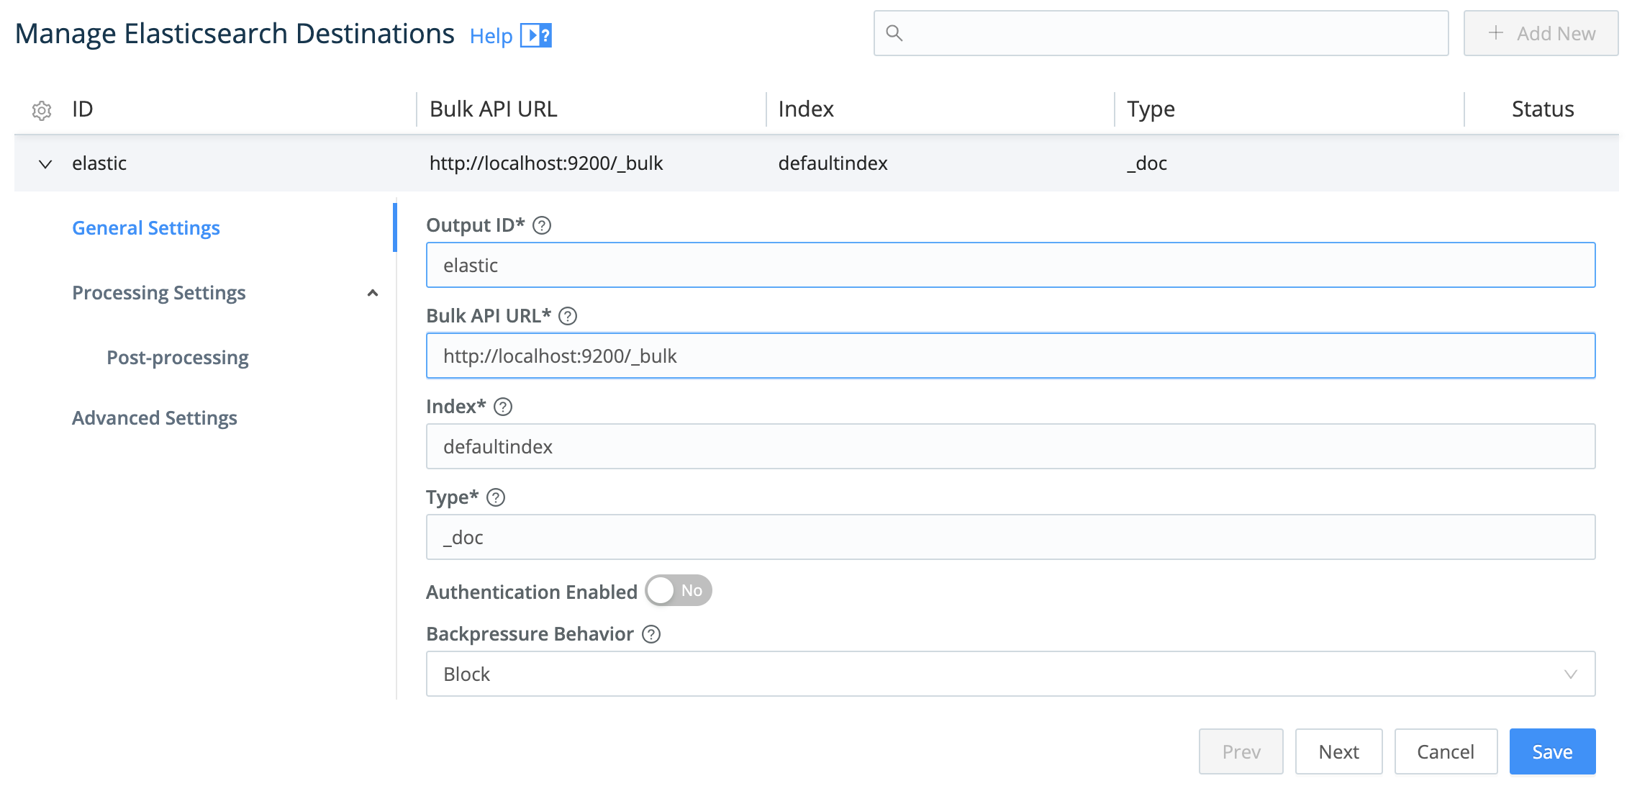Screen dimensions: 1632x786
Task: Click the table settings gear icon
Action: 42,110
